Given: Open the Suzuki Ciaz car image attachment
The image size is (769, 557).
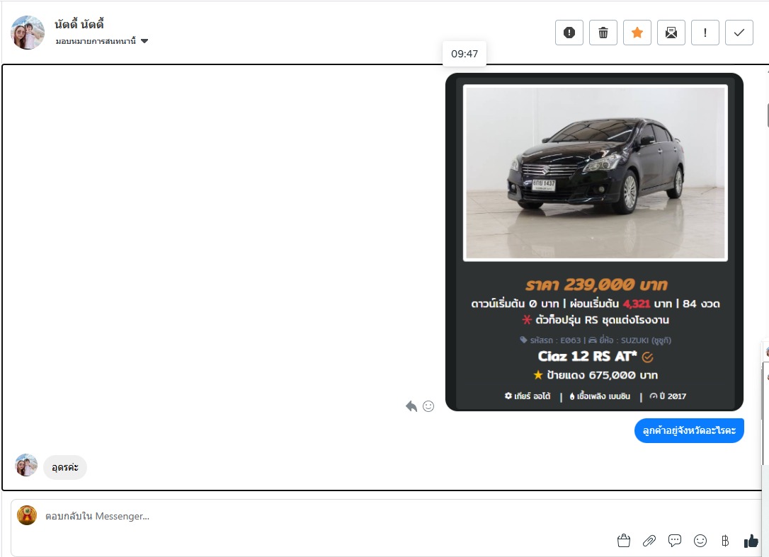Looking at the screenshot, I should 594,242.
